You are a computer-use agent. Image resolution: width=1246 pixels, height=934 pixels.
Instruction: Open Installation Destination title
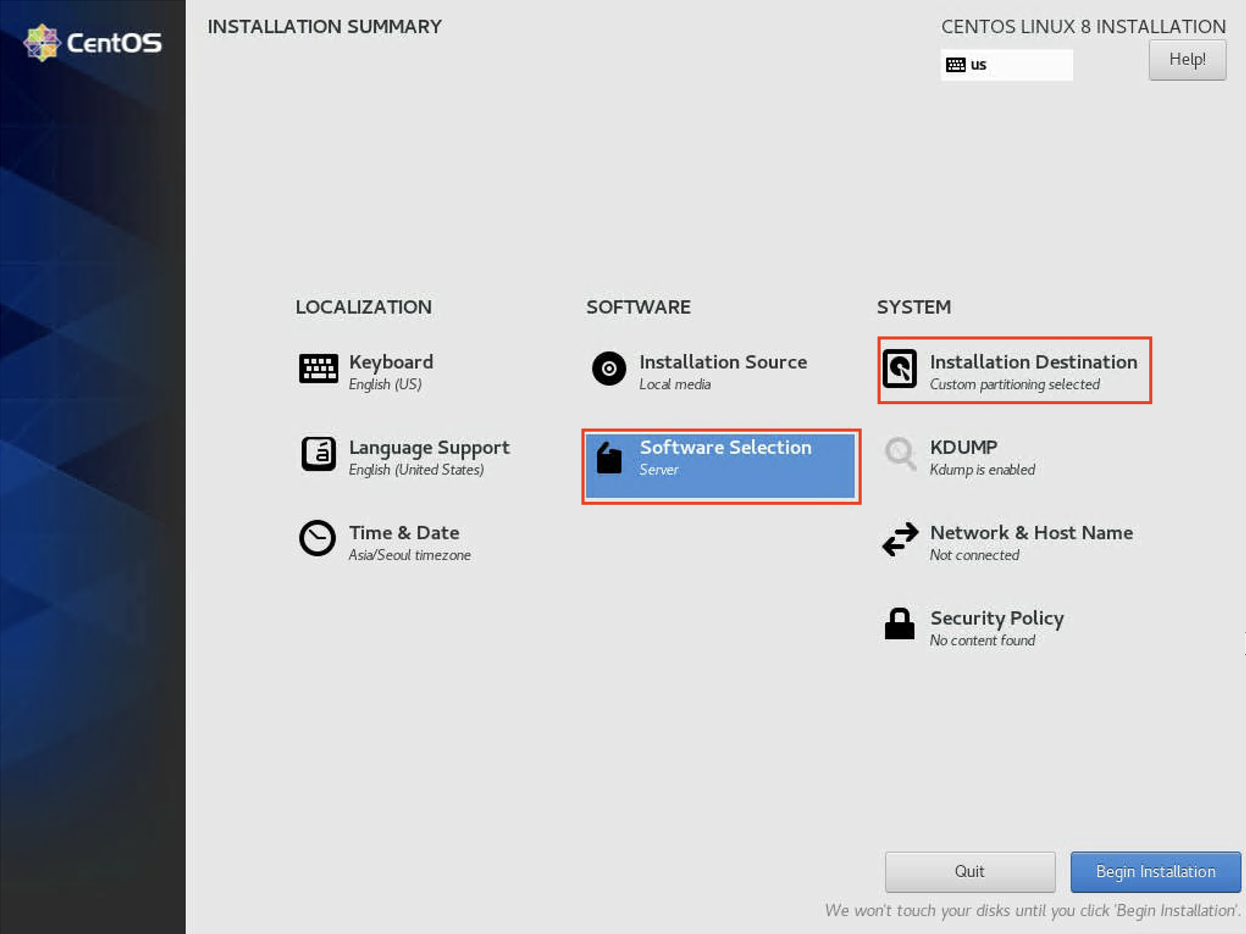click(x=1033, y=362)
